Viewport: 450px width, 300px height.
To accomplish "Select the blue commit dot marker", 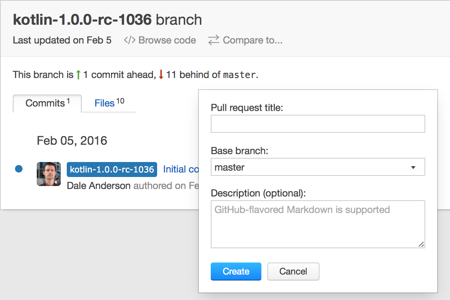I will 19,169.
